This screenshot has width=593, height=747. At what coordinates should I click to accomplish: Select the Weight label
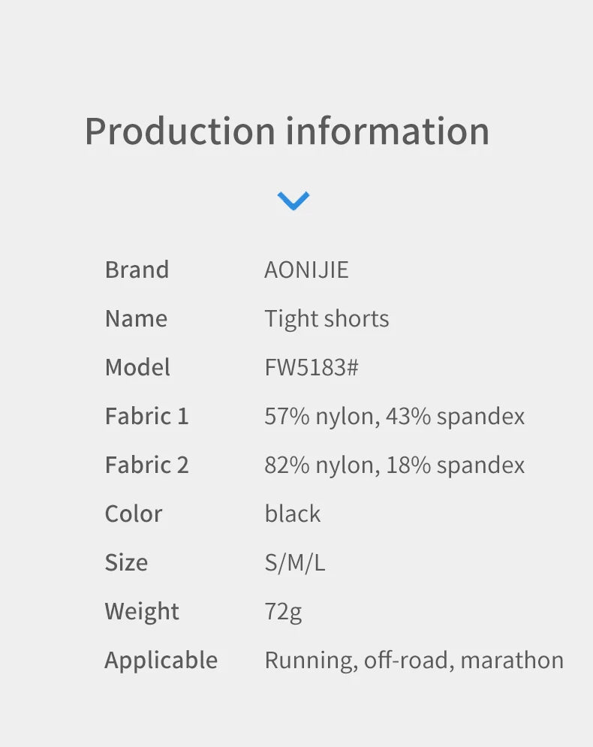coord(142,611)
